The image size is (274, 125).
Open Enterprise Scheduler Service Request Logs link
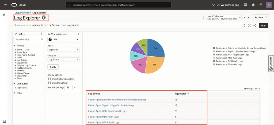pos(117,100)
